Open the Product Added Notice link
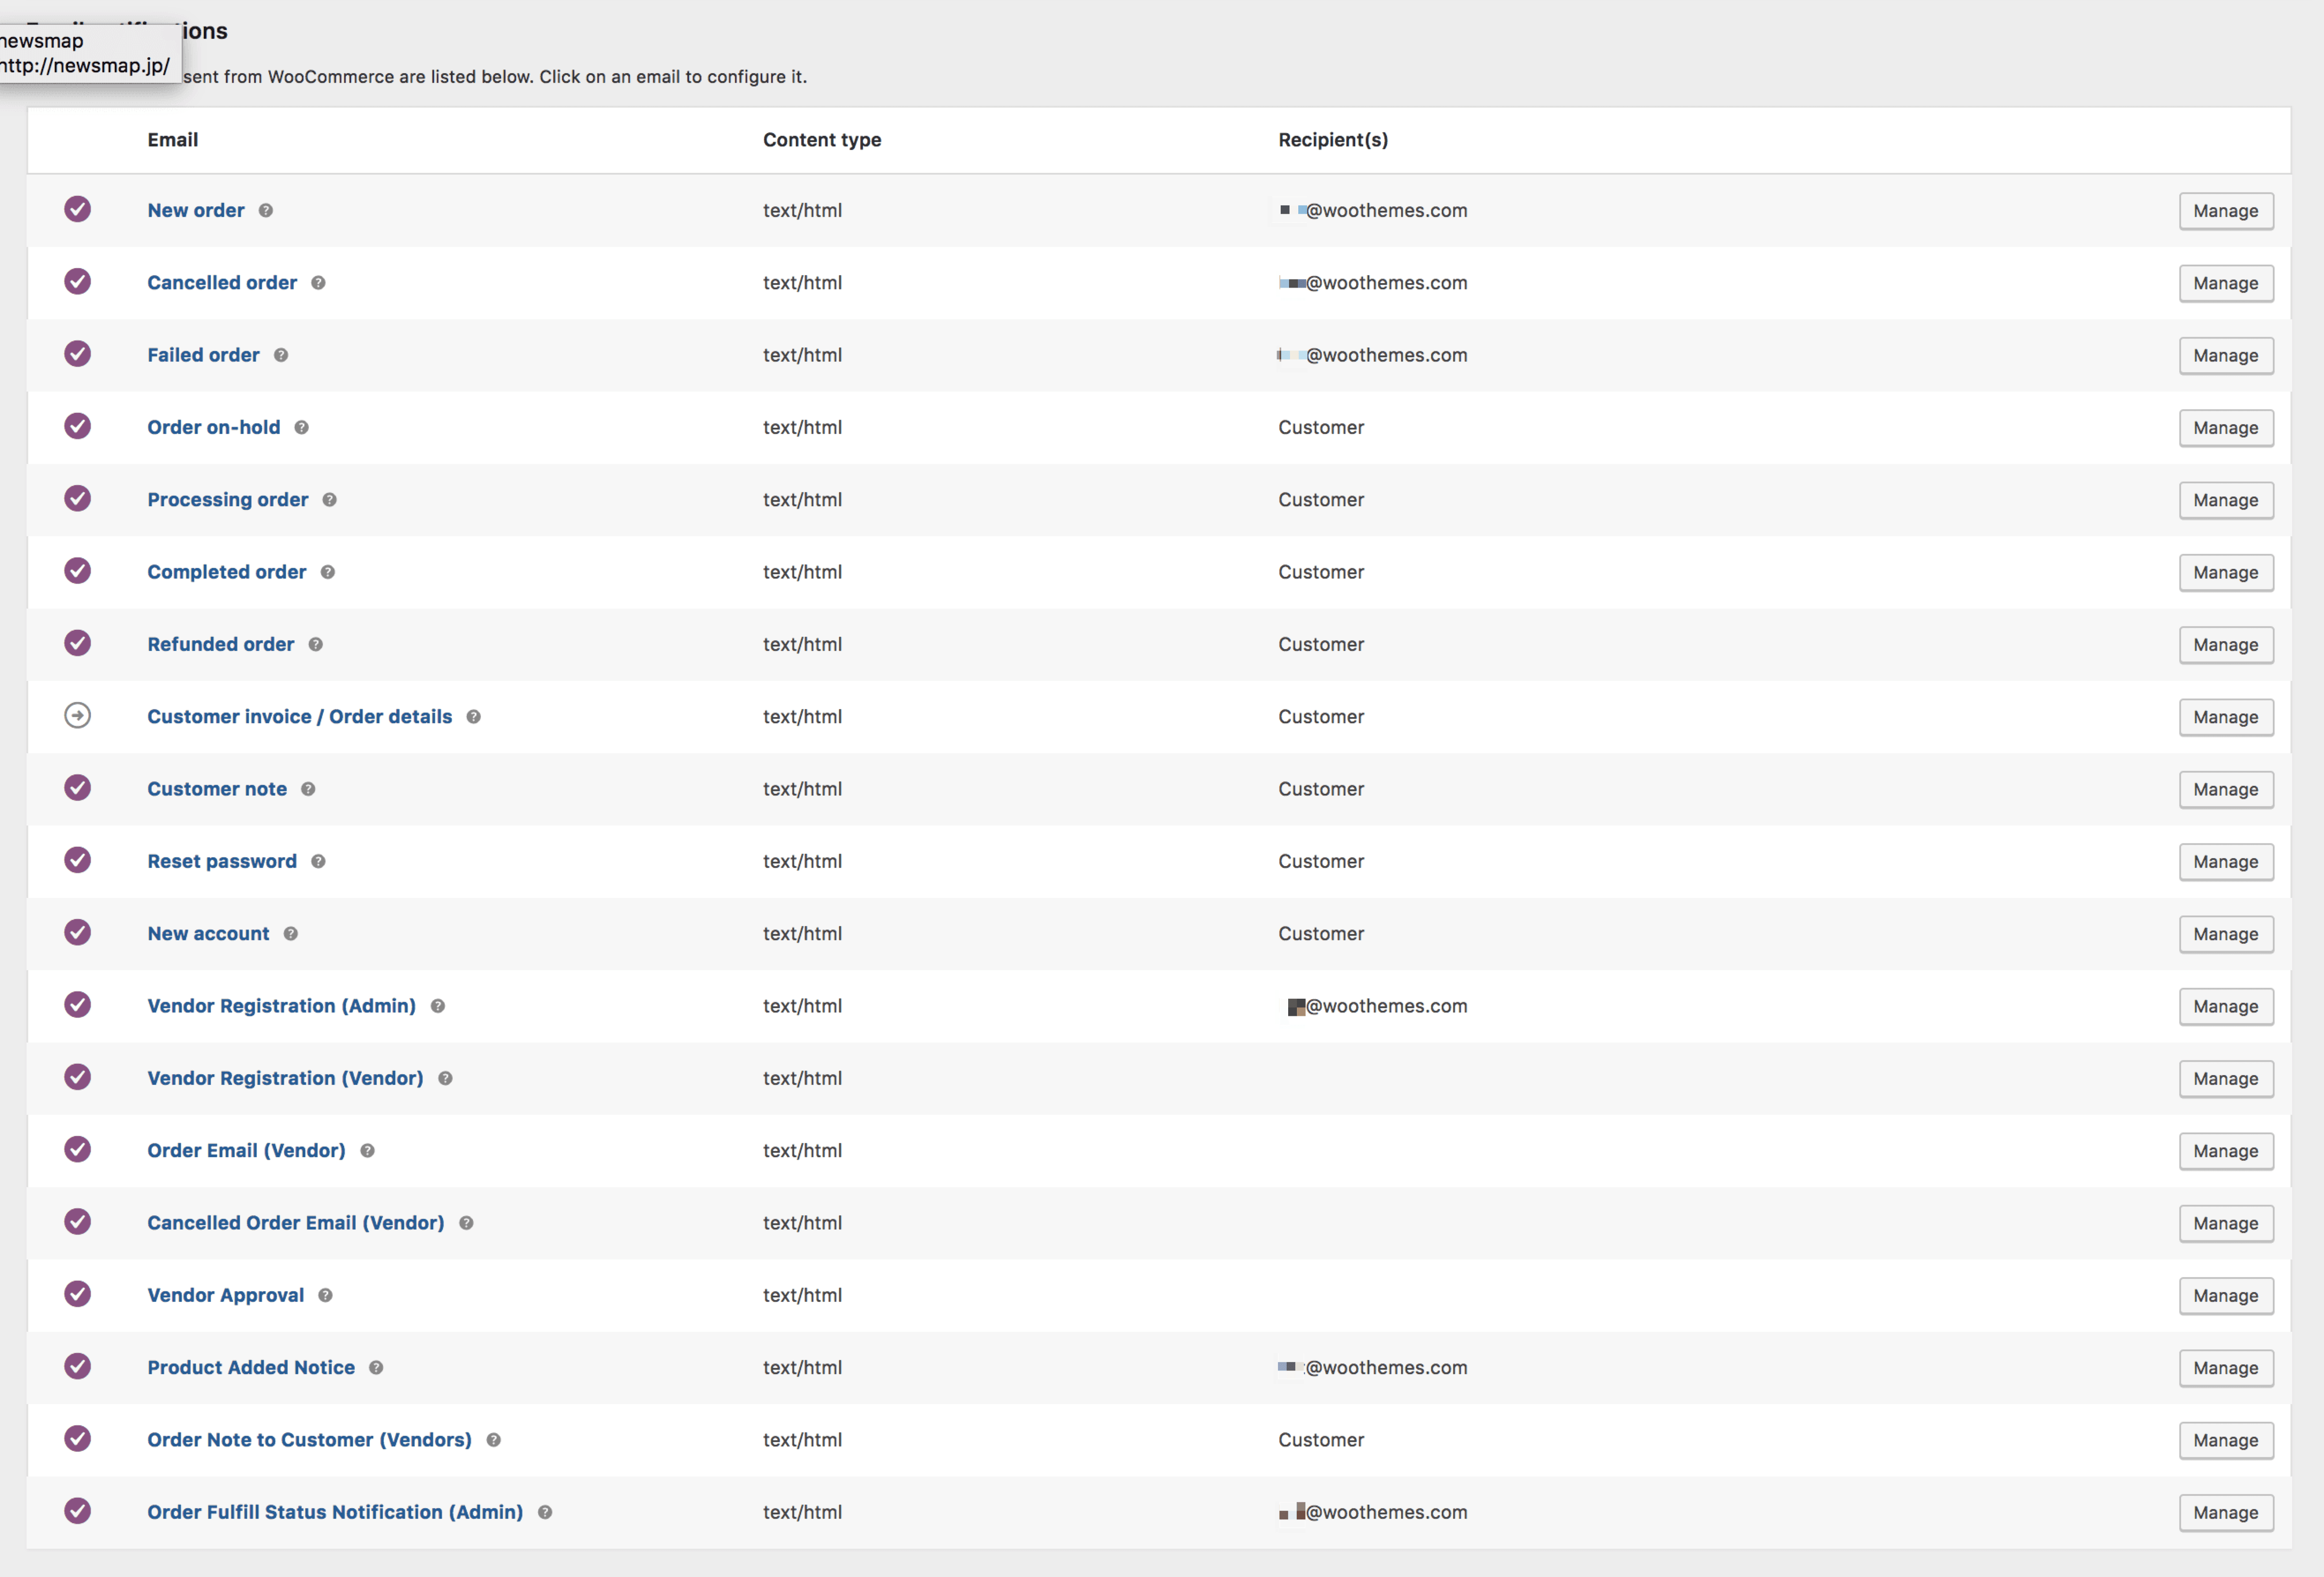 [251, 1367]
